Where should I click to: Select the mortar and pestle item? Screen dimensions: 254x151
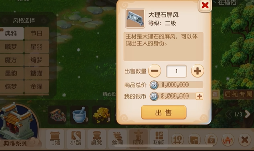[x=79, y=115]
